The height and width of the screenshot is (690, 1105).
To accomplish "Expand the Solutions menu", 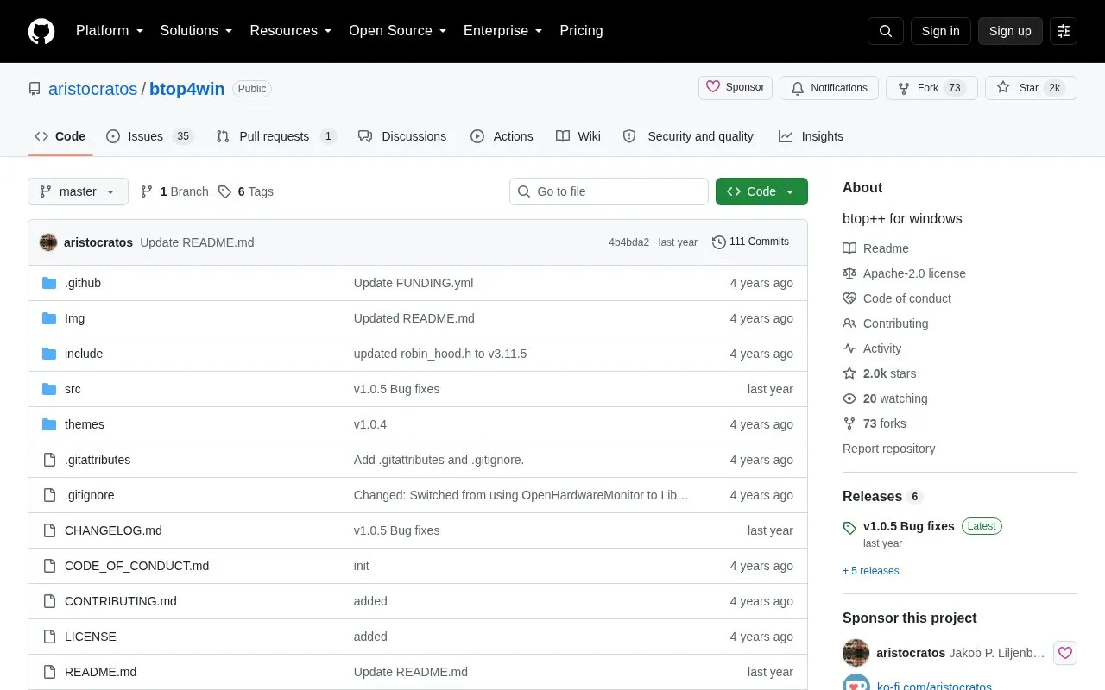I will click(197, 31).
